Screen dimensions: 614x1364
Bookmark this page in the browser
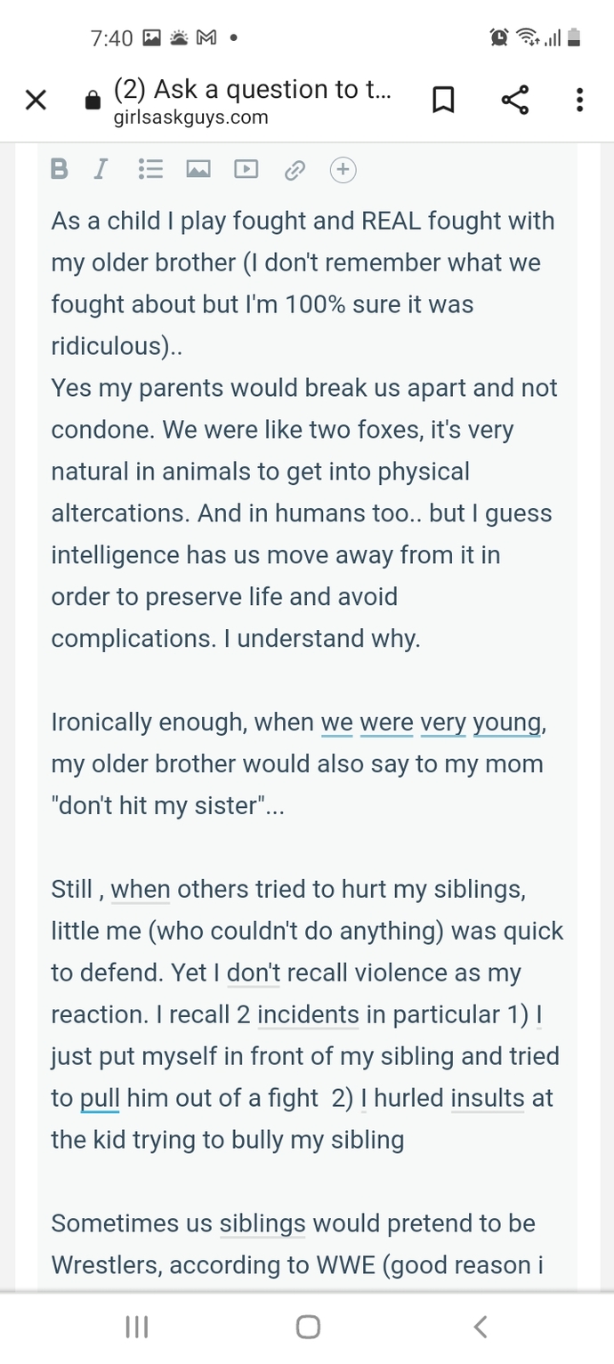[x=443, y=100]
